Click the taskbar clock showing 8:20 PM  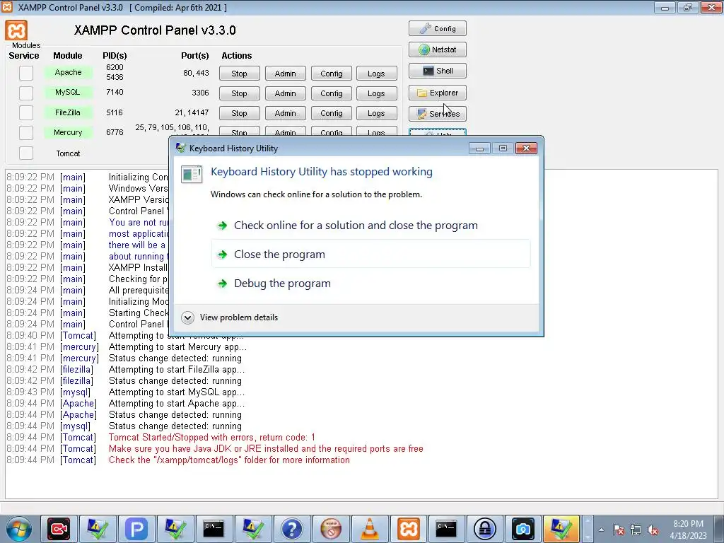(x=688, y=530)
